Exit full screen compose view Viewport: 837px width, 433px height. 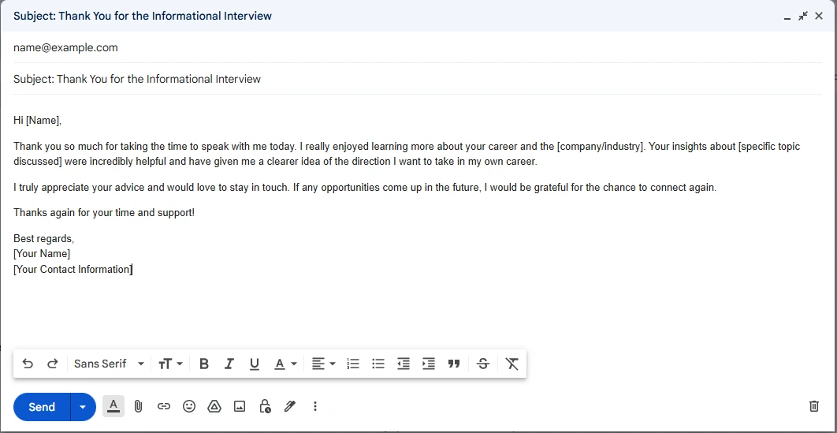803,16
